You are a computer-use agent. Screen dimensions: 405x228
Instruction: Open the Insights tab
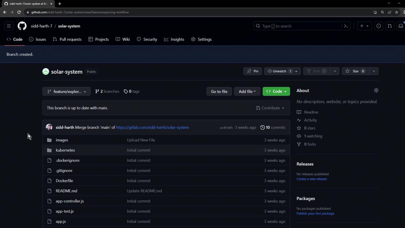click(x=174, y=39)
